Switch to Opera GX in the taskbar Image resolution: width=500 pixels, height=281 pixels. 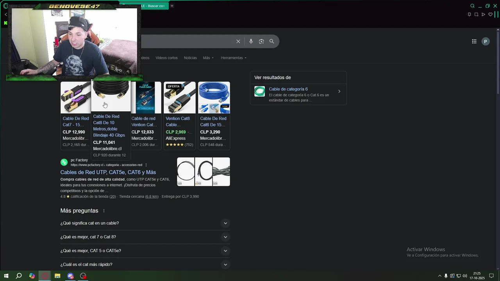click(45, 276)
